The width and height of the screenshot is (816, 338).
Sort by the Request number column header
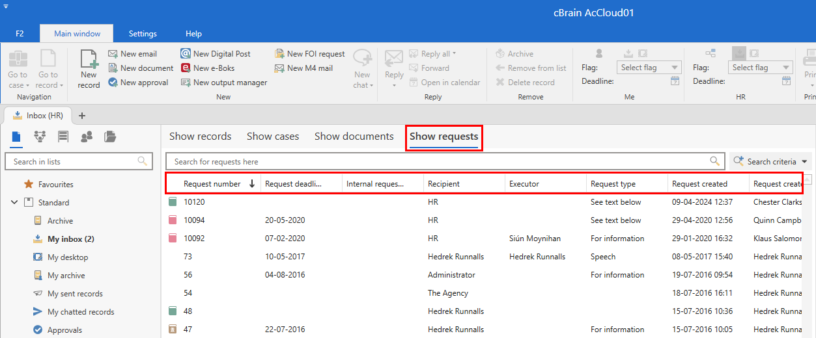212,184
